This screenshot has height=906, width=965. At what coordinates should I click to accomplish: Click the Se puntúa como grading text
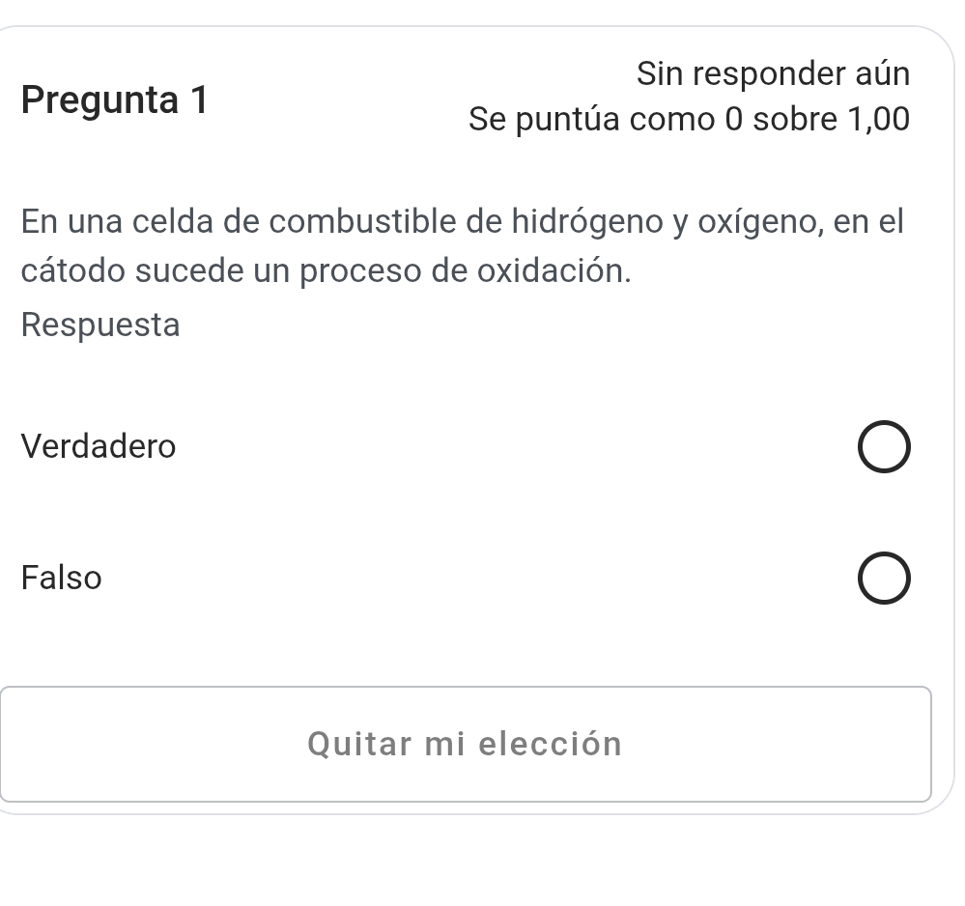tap(688, 120)
